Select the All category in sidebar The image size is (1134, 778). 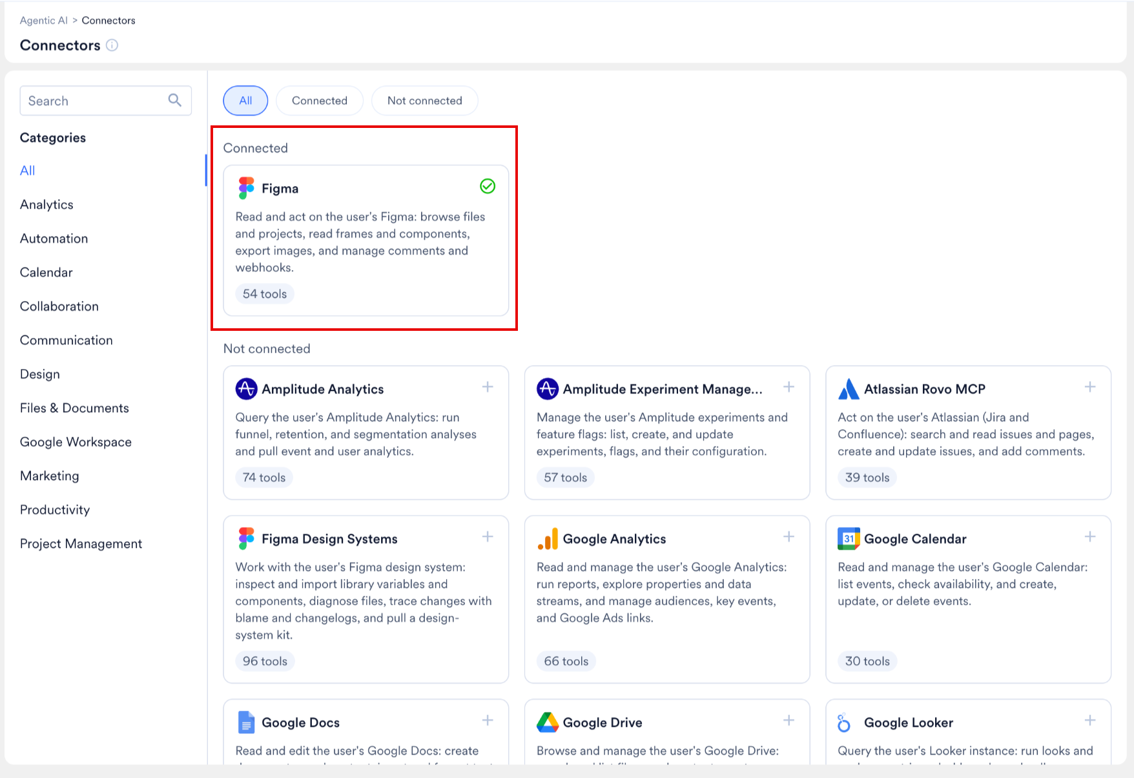tap(28, 171)
